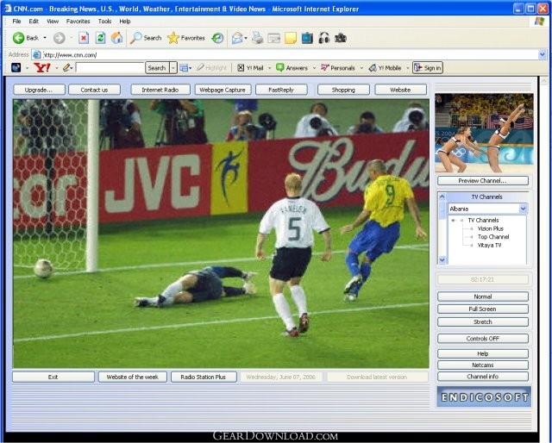
Task: Click the Yahoo Sign in button
Action: [428, 68]
